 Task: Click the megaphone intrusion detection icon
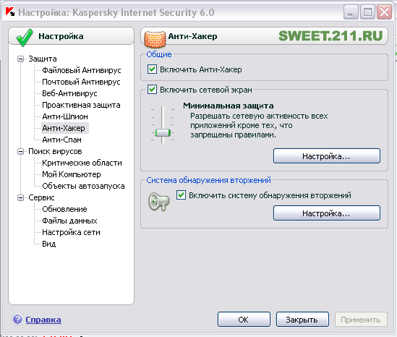(x=159, y=201)
